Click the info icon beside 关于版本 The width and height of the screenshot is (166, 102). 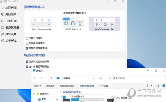pos(3,41)
